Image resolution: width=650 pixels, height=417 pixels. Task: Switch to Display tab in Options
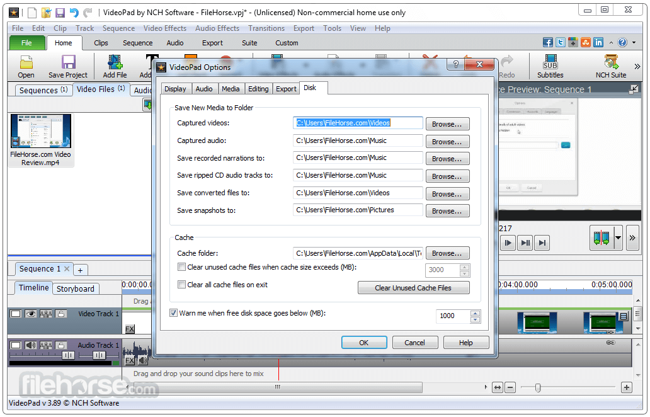point(175,89)
